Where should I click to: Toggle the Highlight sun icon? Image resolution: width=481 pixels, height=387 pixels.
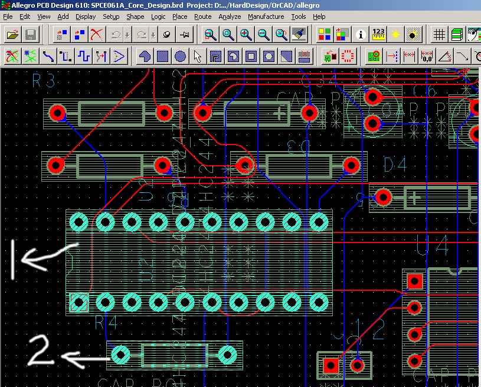(x=396, y=35)
